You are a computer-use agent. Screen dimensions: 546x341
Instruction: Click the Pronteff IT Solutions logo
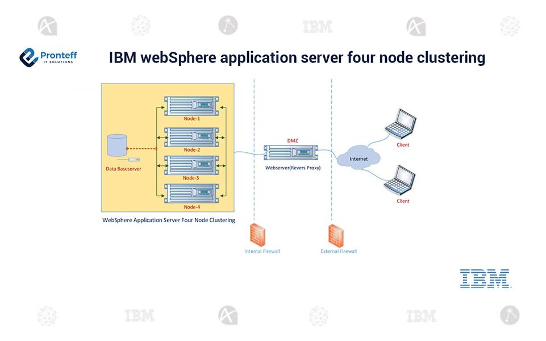click(x=48, y=57)
